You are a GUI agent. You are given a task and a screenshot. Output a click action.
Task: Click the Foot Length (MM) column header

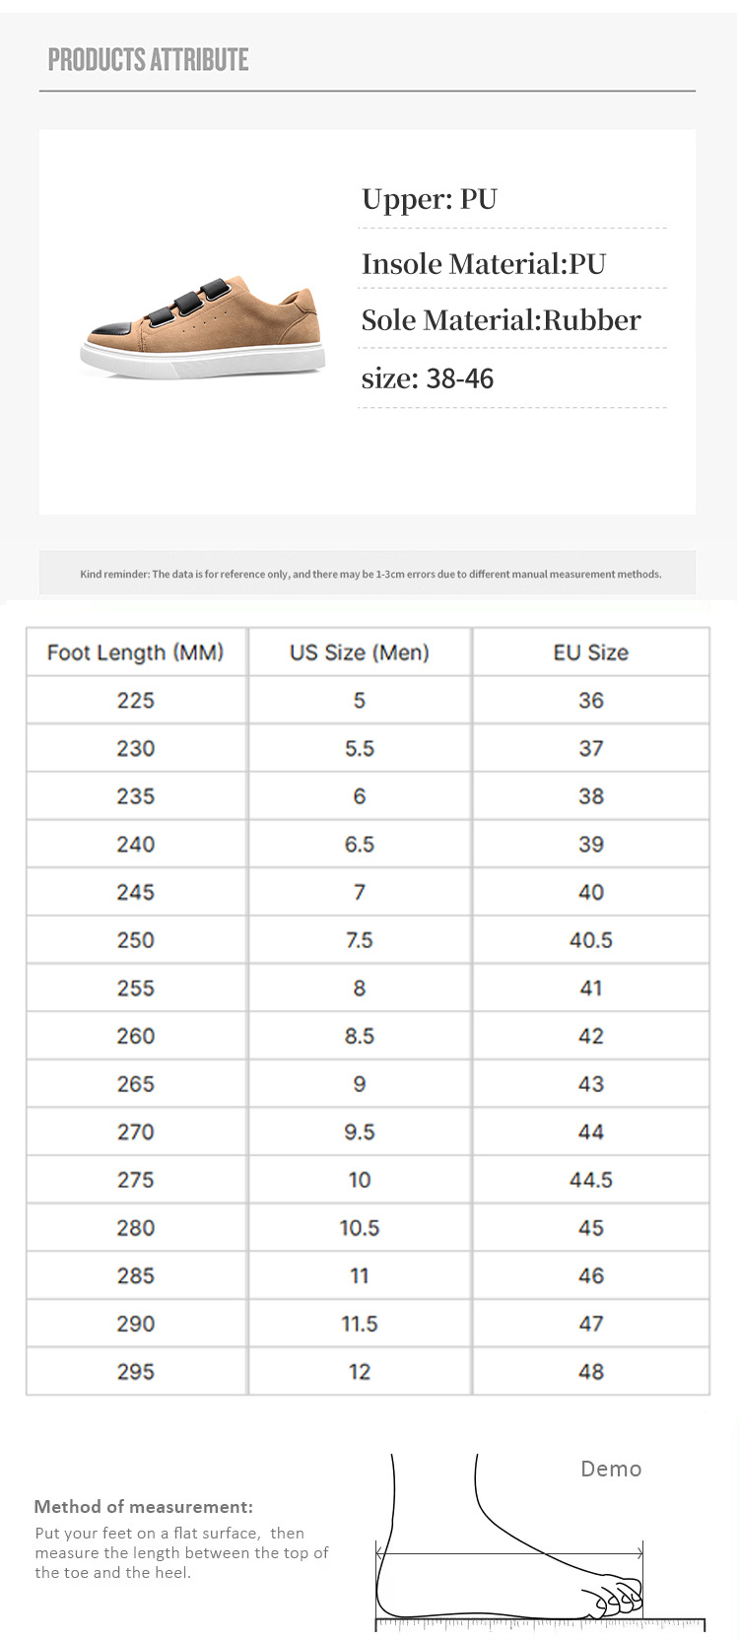tap(136, 652)
